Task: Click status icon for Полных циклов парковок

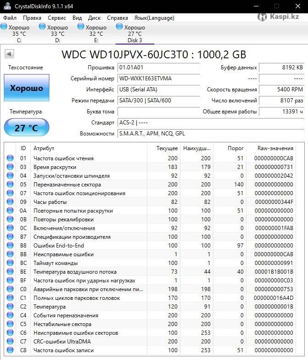Action: pos(10,298)
